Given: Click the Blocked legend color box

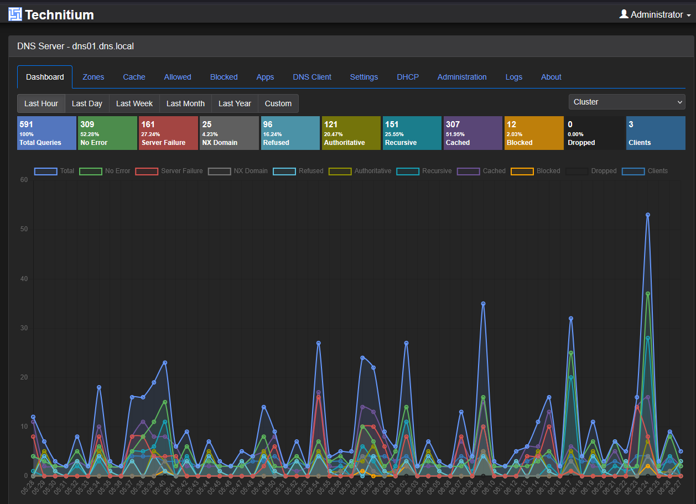Looking at the screenshot, I should tap(522, 171).
